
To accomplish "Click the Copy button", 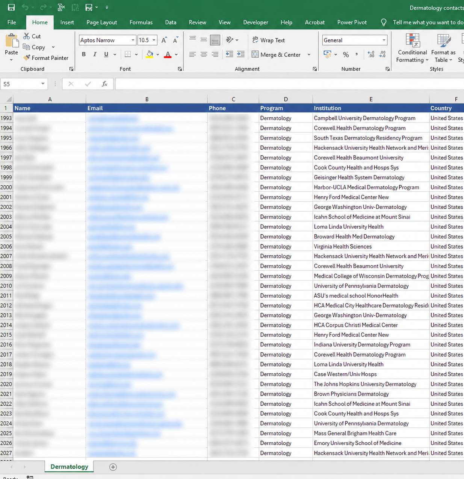I will [x=34, y=47].
